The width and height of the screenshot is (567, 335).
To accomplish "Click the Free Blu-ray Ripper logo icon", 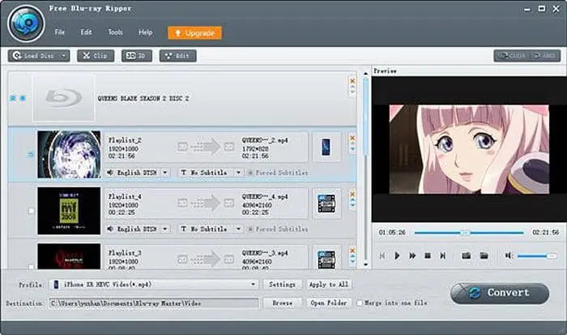I will [x=26, y=24].
